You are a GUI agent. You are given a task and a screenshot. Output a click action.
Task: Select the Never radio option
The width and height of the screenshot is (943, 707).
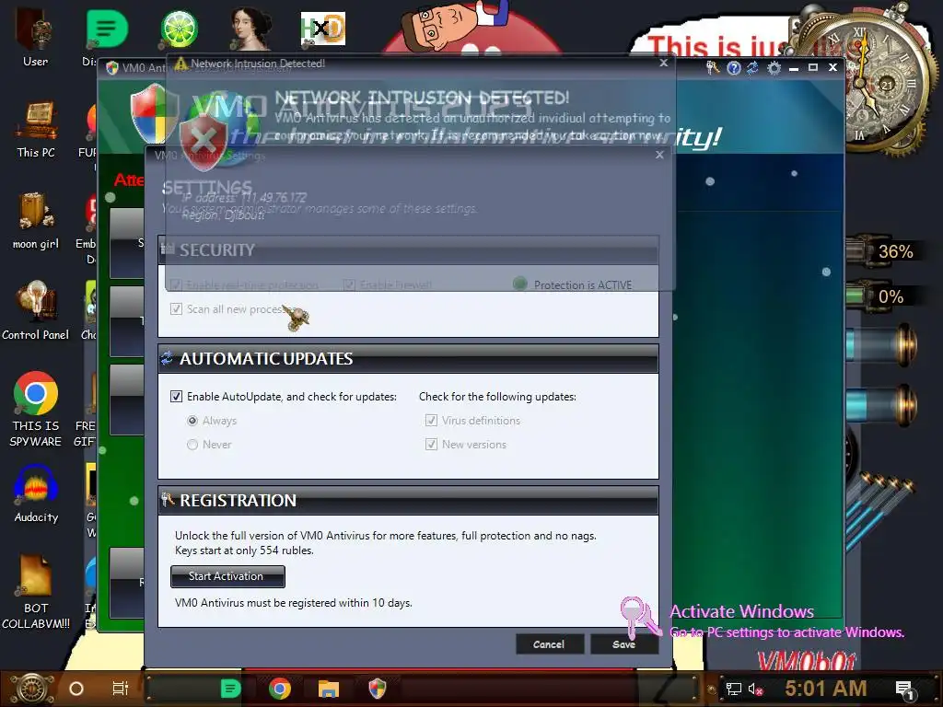coord(192,445)
